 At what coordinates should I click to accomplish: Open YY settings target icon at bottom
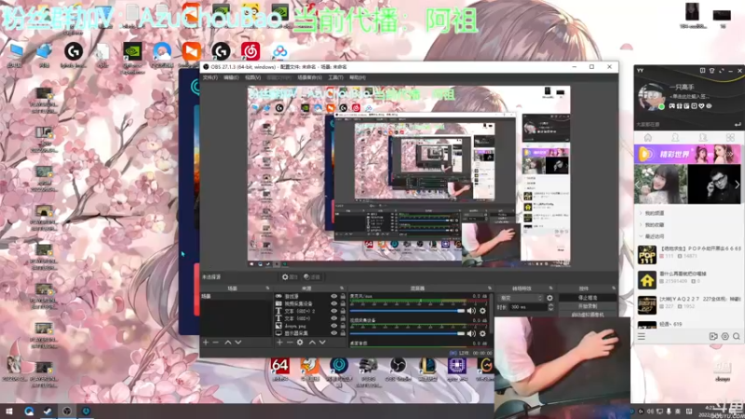(x=725, y=336)
